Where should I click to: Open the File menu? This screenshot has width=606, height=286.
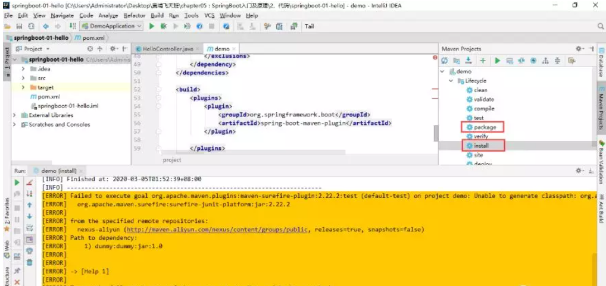pyautogui.click(x=8, y=15)
